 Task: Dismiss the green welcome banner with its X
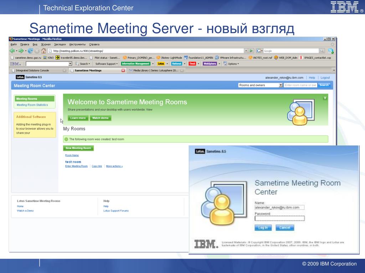click(325, 98)
